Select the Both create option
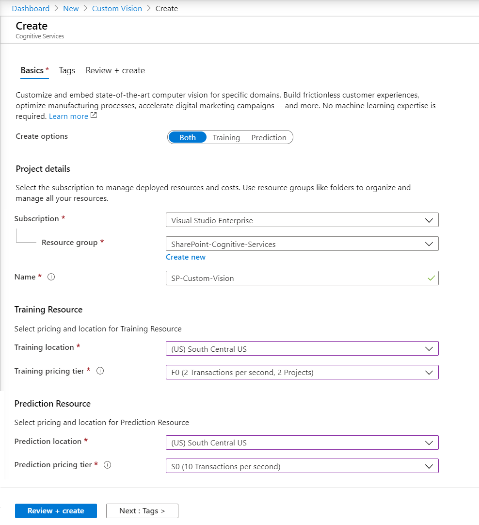Screen dimensions: 479x525 tap(188, 137)
